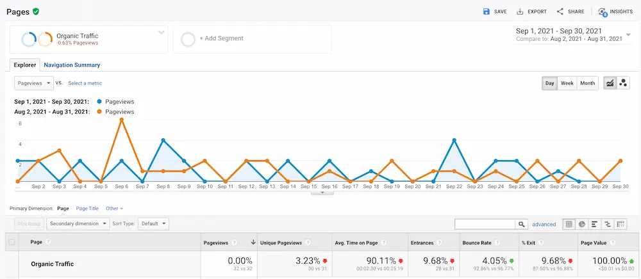Click the Select a metric link
641x279 pixels.
85,83
